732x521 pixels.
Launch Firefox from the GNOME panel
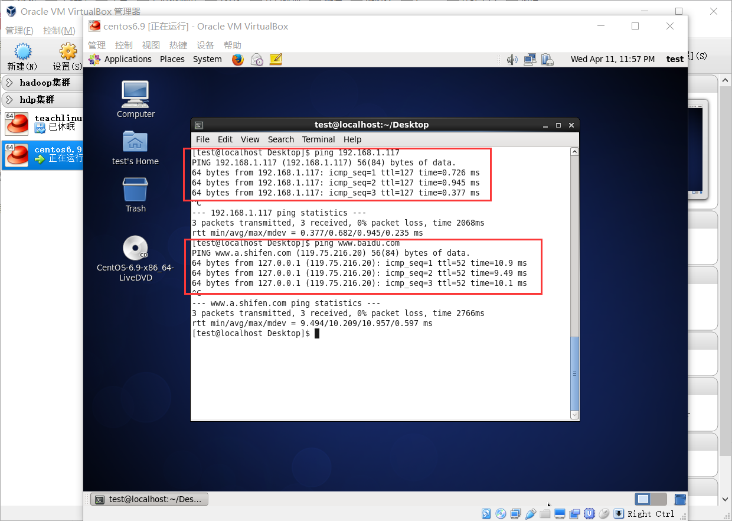[238, 59]
